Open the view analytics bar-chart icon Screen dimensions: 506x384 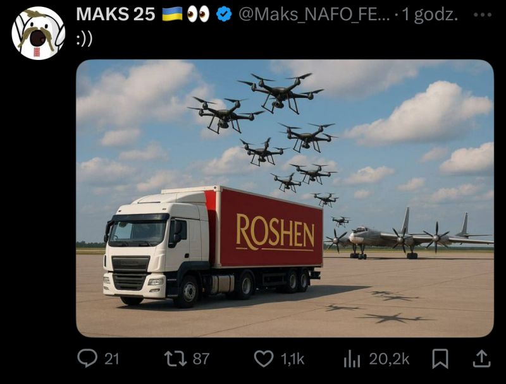(352, 359)
